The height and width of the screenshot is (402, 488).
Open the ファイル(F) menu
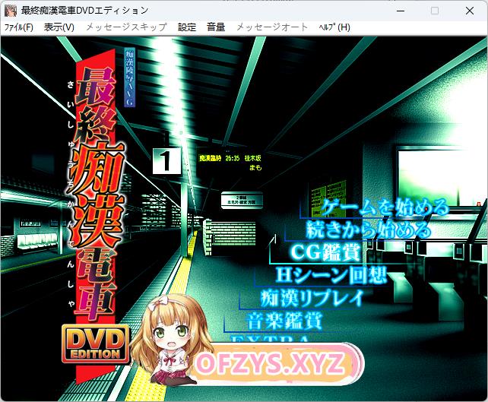point(19,27)
